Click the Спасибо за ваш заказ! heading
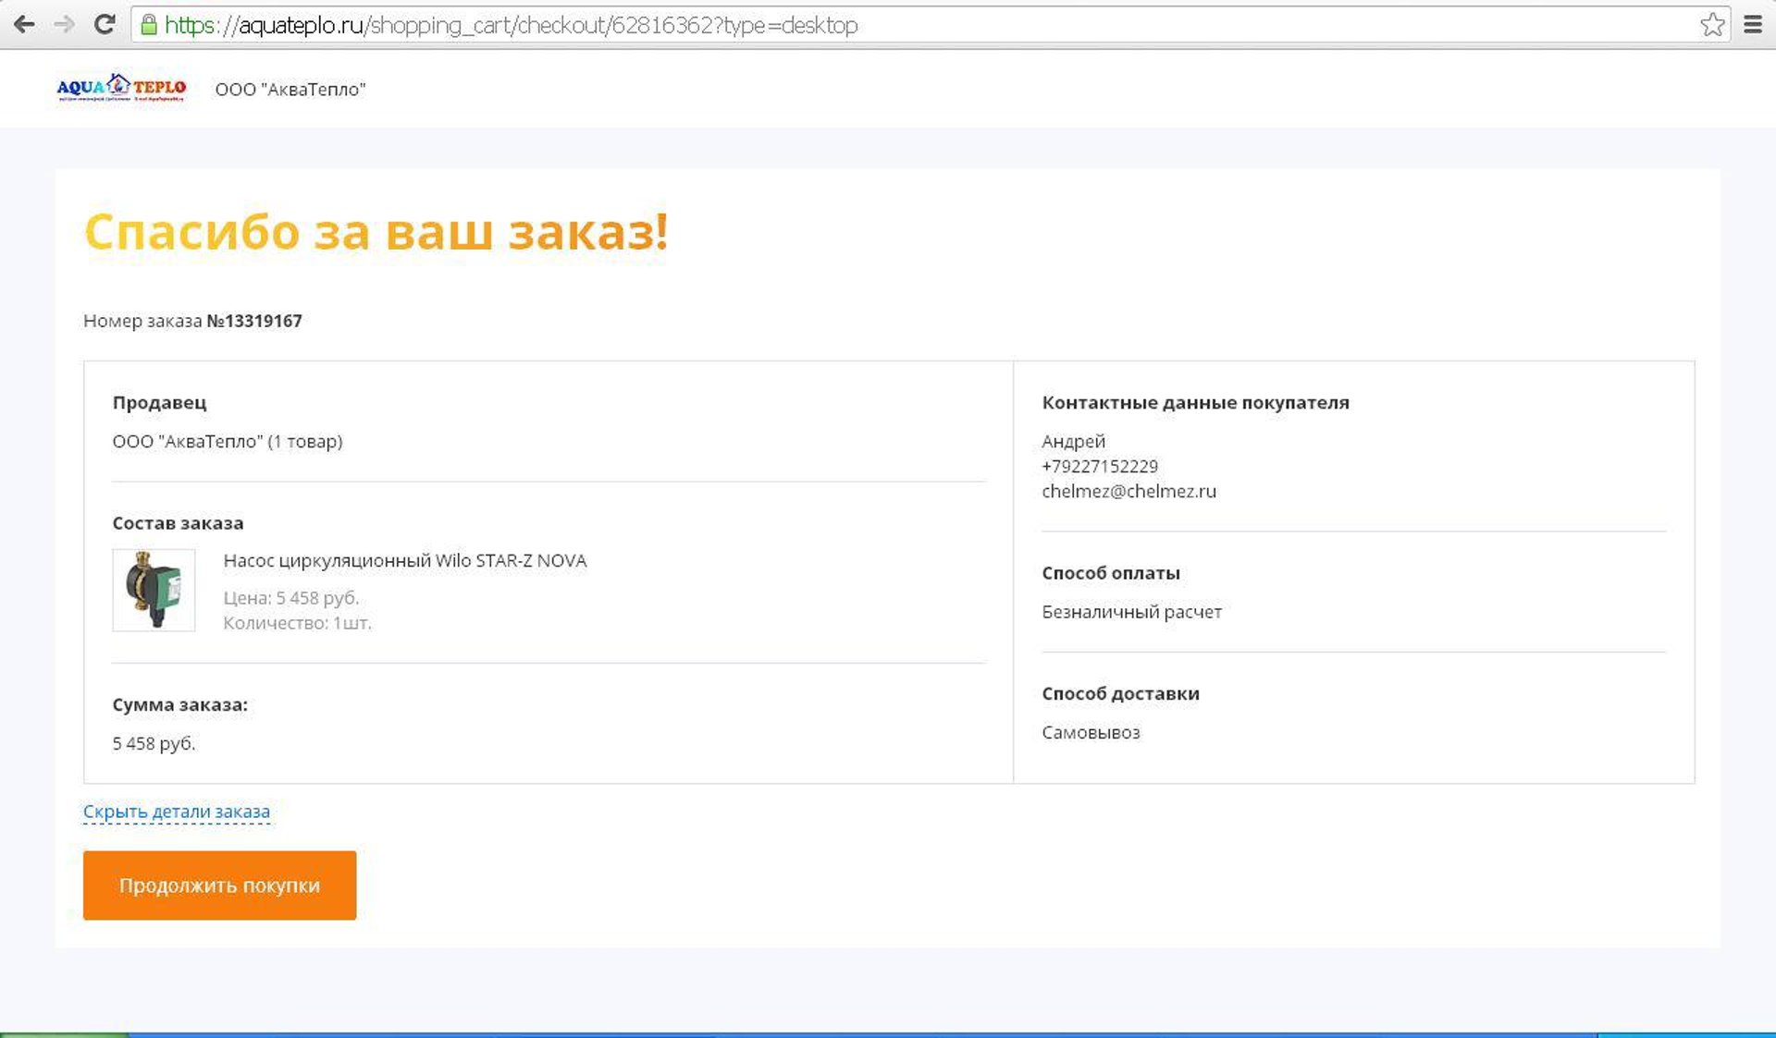1776x1038 pixels. (376, 231)
